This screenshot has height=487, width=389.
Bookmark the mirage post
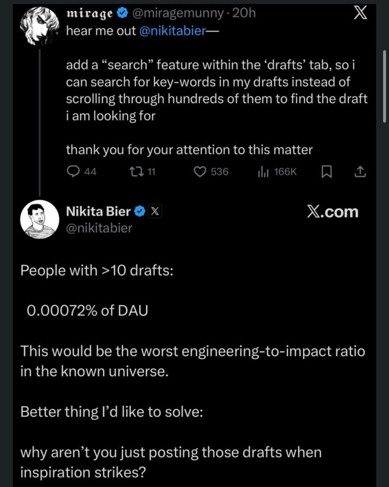[x=326, y=171]
